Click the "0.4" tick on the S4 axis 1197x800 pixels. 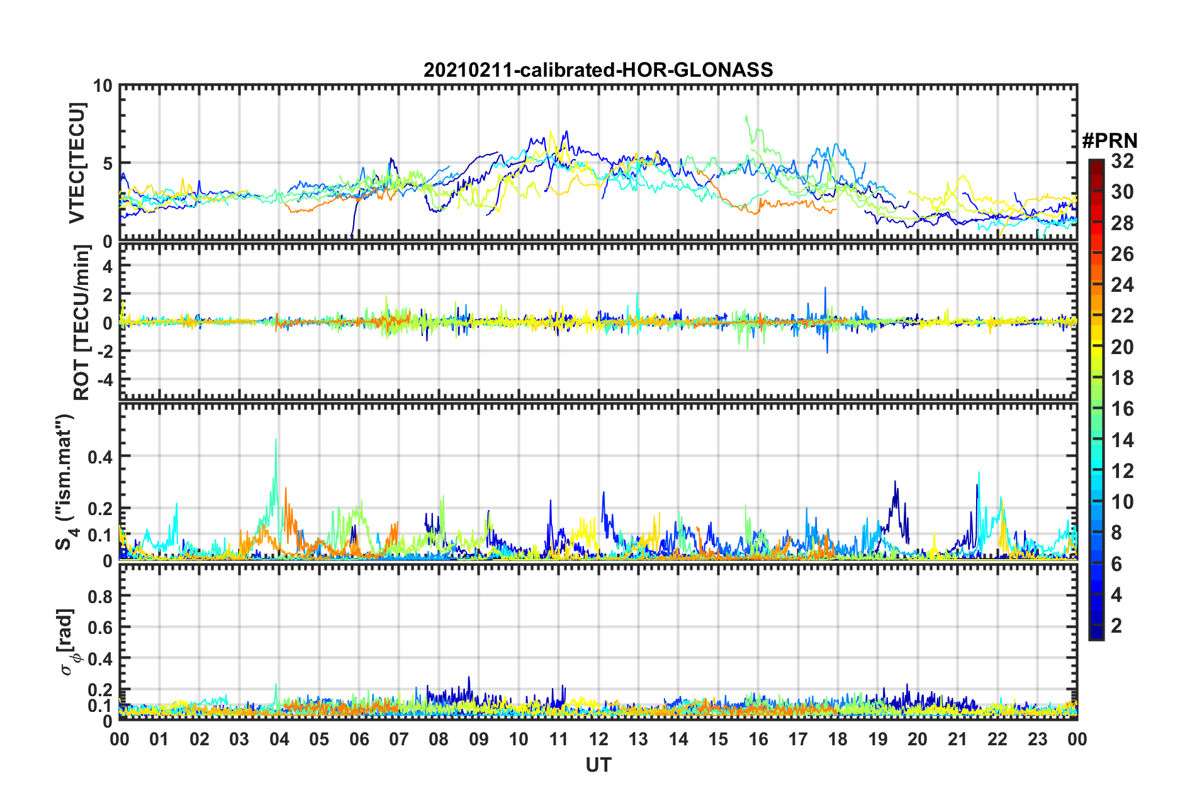click(x=101, y=457)
